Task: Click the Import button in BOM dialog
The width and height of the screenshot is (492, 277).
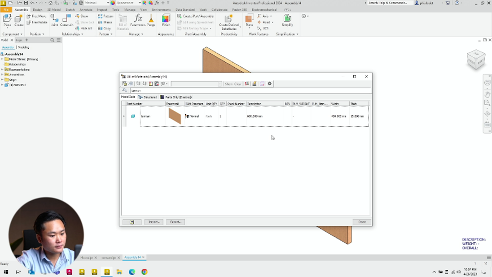Action: tap(154, 222)
